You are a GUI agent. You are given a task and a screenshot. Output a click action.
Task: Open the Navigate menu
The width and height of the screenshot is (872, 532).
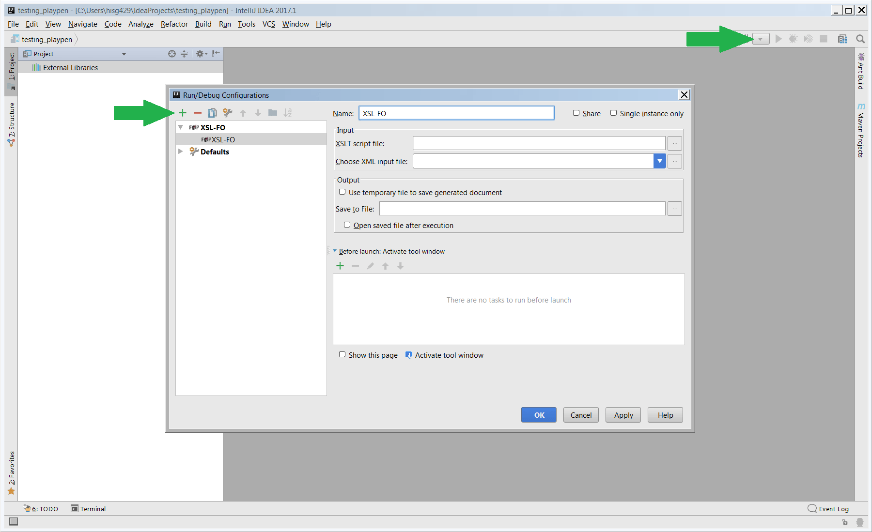click(83, 24)
